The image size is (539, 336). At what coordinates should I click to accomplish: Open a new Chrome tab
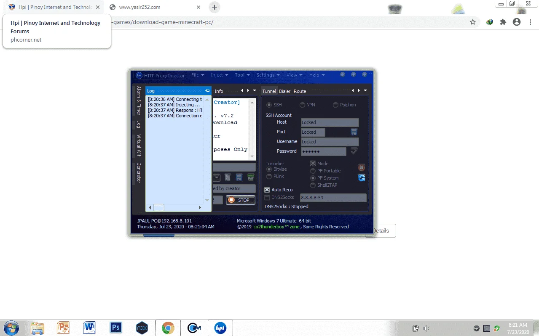click(215, 7)
